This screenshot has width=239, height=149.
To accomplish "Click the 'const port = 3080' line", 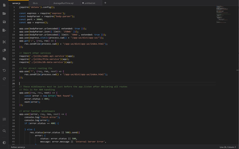I will [x=31, y=19].
